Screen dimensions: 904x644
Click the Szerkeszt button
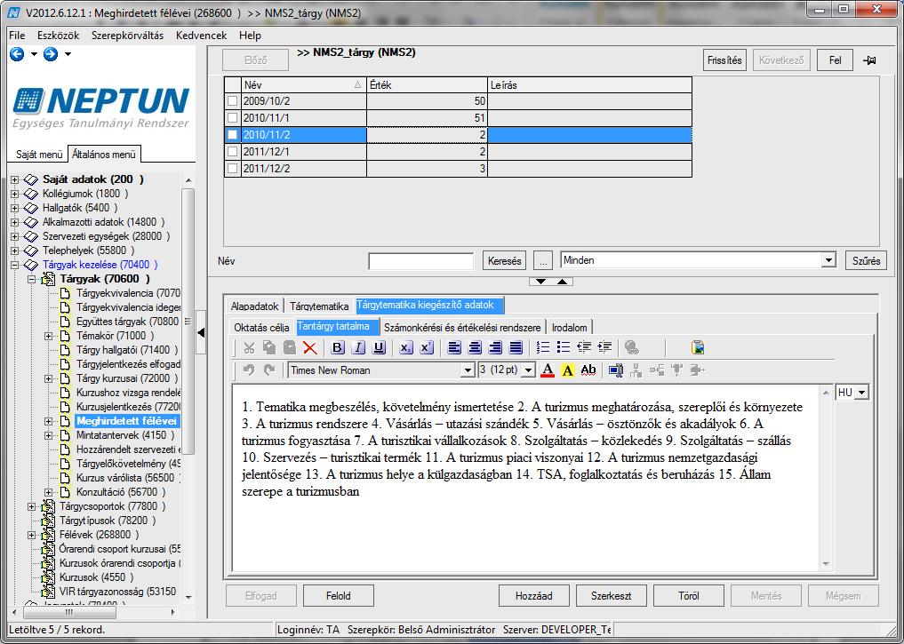(x=612, y=596)
